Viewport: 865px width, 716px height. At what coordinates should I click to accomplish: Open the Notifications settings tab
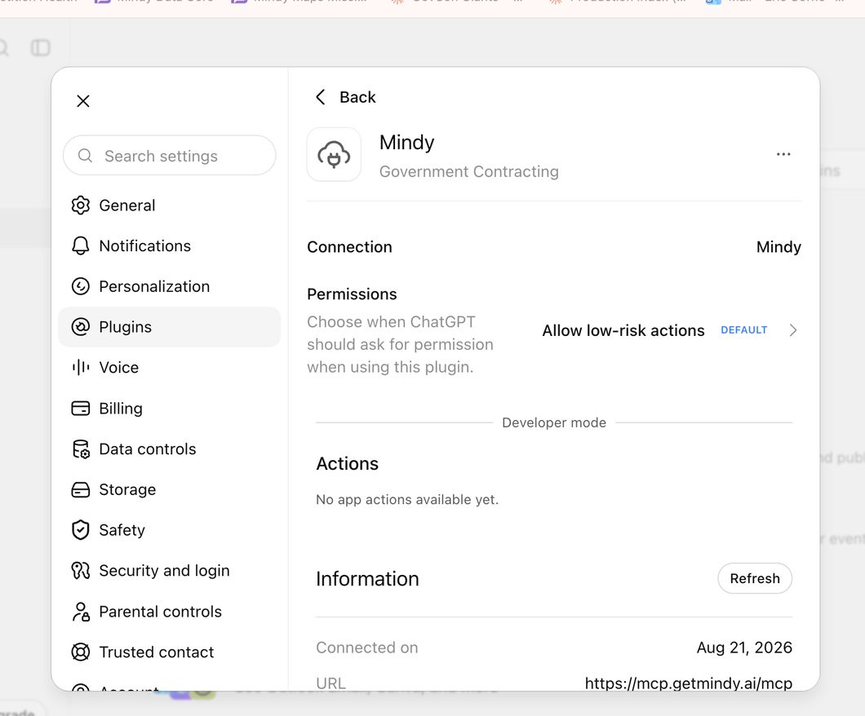tap(170, 245)
